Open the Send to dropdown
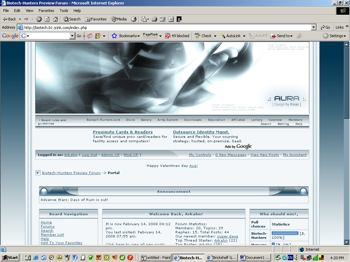Viewport: 350px width, 262px height. 282,35
